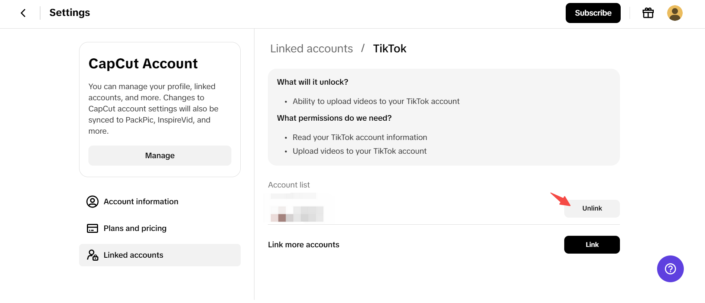
Task: Click the Settings page title
Action: [69, 13]
